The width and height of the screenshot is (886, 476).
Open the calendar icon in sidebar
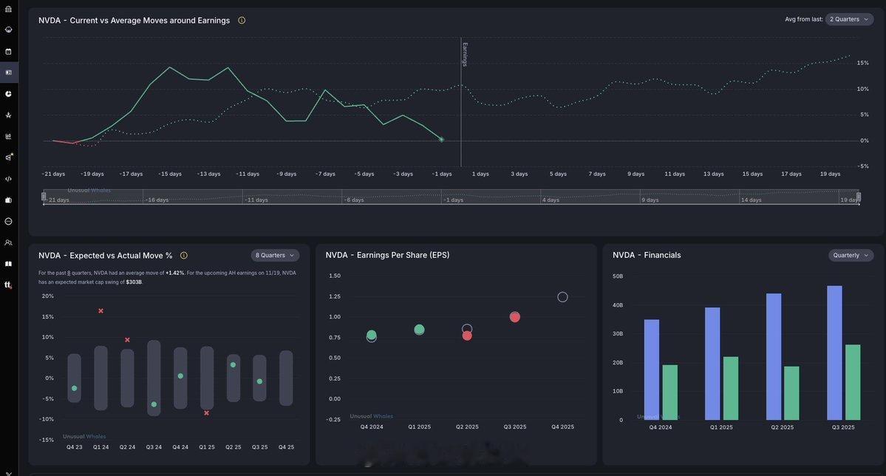click(8, 52)
